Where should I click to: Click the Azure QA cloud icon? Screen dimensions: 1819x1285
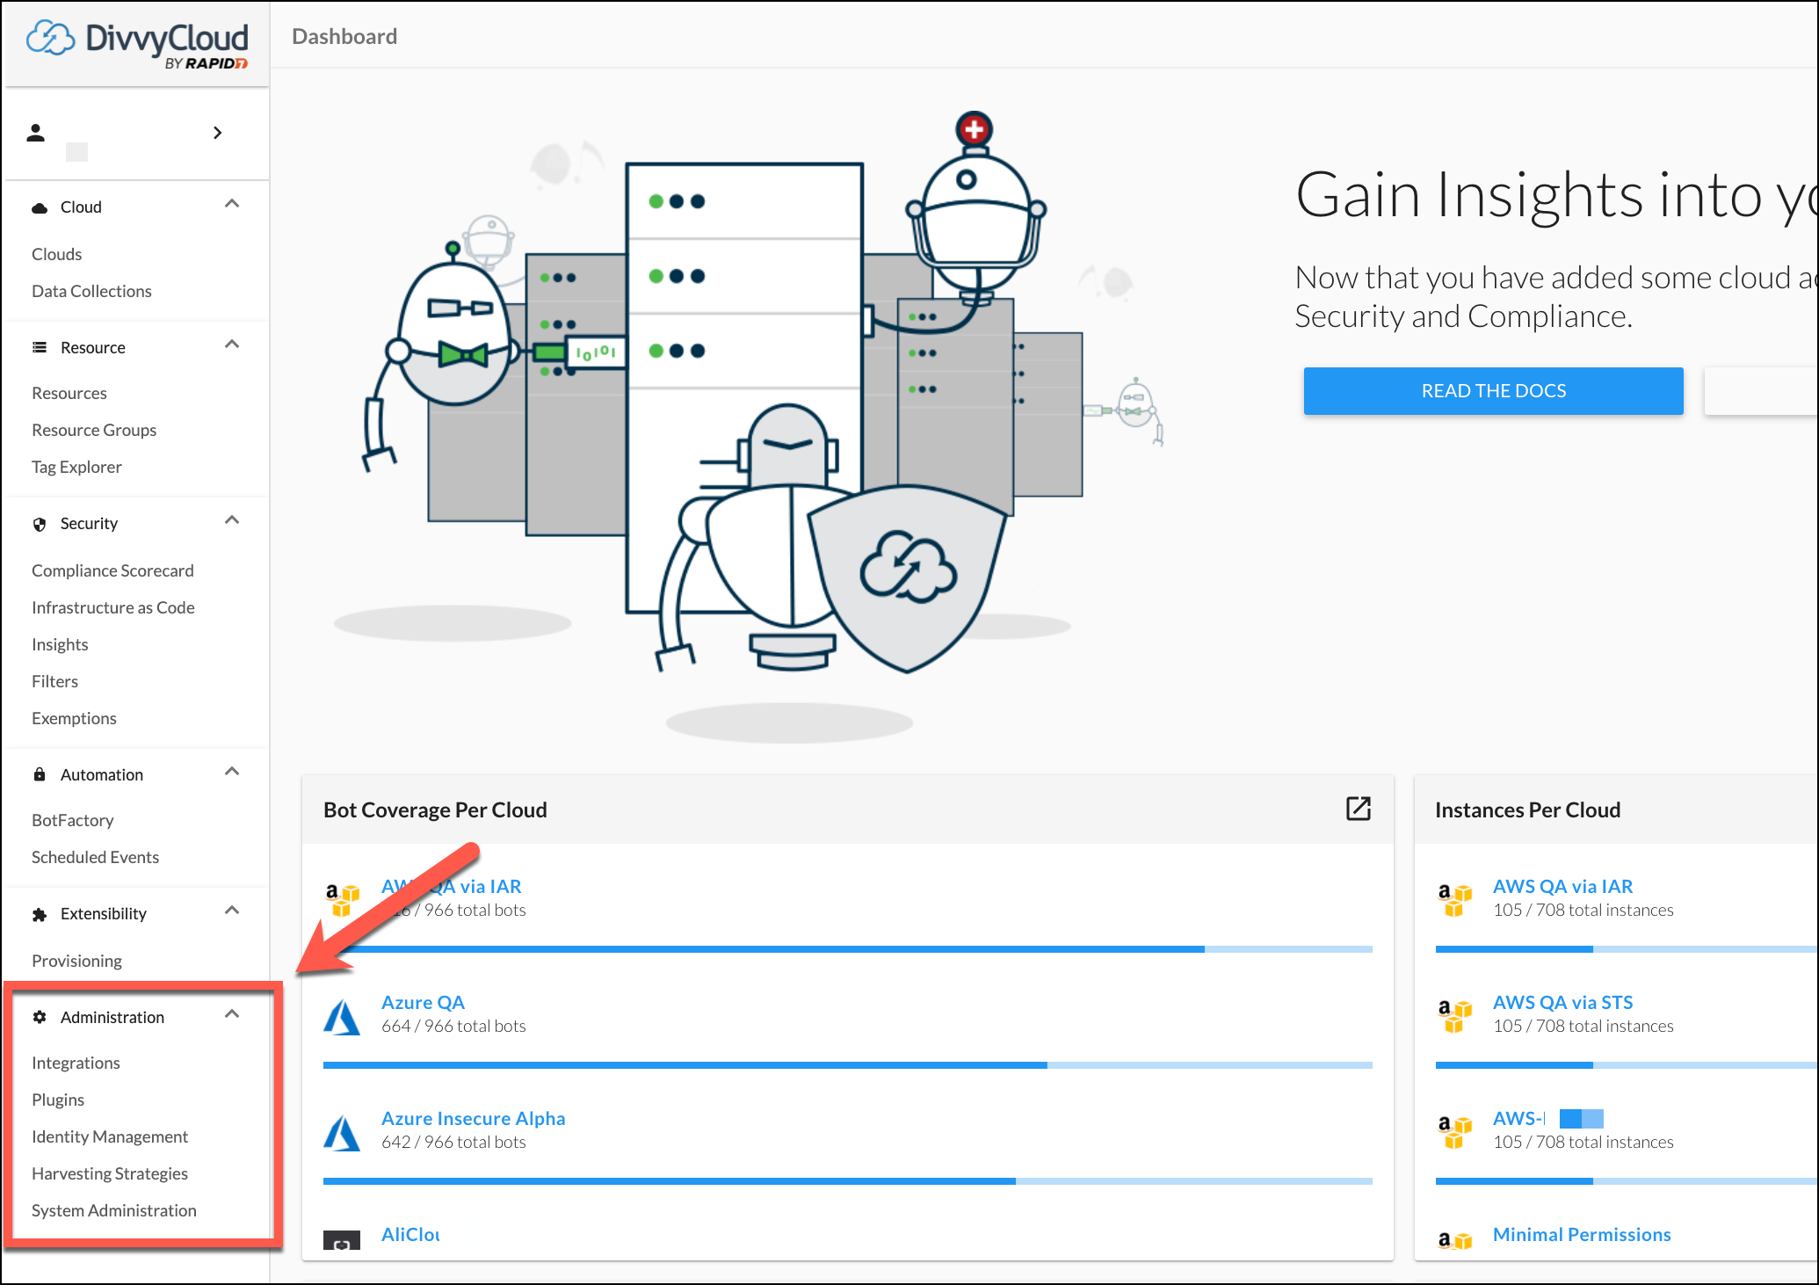pyautogui.click(x=342, y=1017)
